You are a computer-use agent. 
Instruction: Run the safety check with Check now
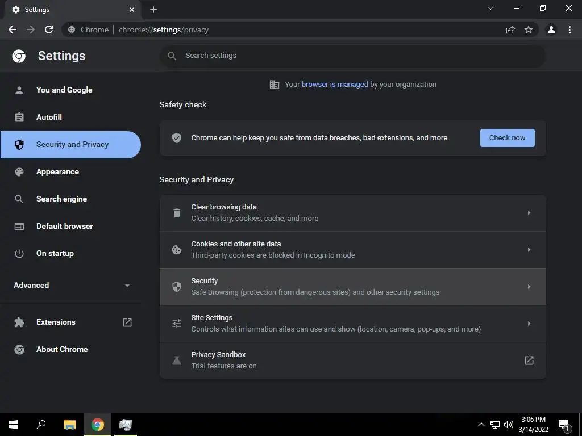pyautogui.click(x=508, y=138)
